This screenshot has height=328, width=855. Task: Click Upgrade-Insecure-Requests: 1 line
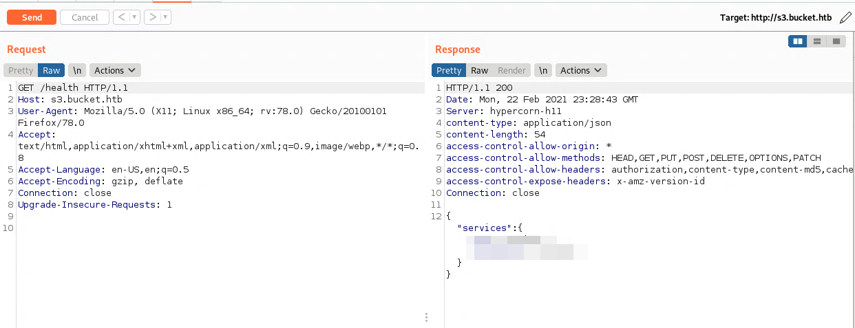tap(95, 205)
